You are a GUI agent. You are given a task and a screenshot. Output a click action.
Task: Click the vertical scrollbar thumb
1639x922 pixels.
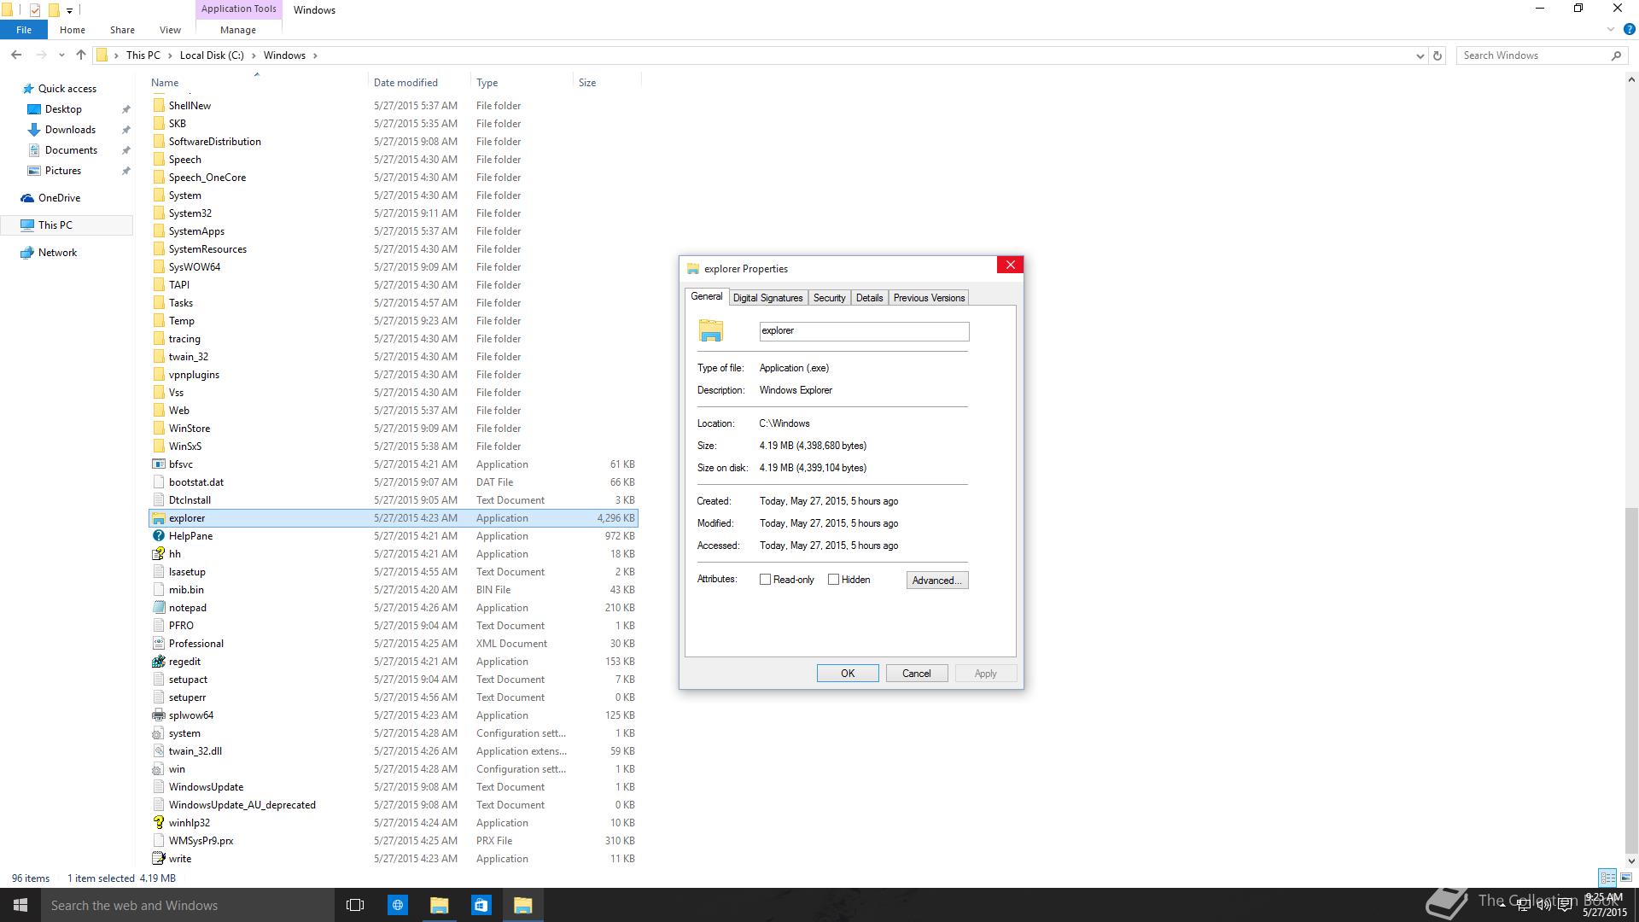click(x=1631, y=679)
